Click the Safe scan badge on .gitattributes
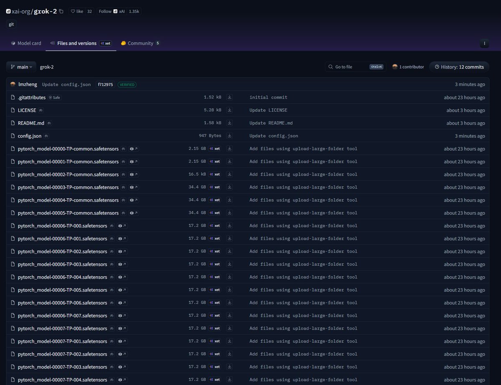501x385 pixels. point(55,97)
